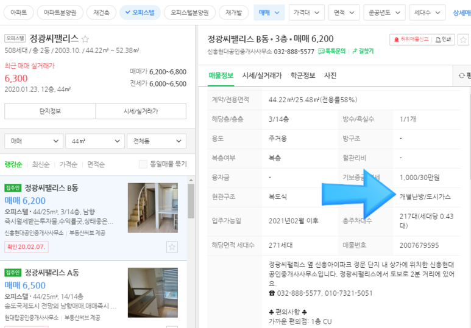Viewport: 471px width, 328px height.
Task: Sort listings by 랭킹순
Action: tap(13, 164)
